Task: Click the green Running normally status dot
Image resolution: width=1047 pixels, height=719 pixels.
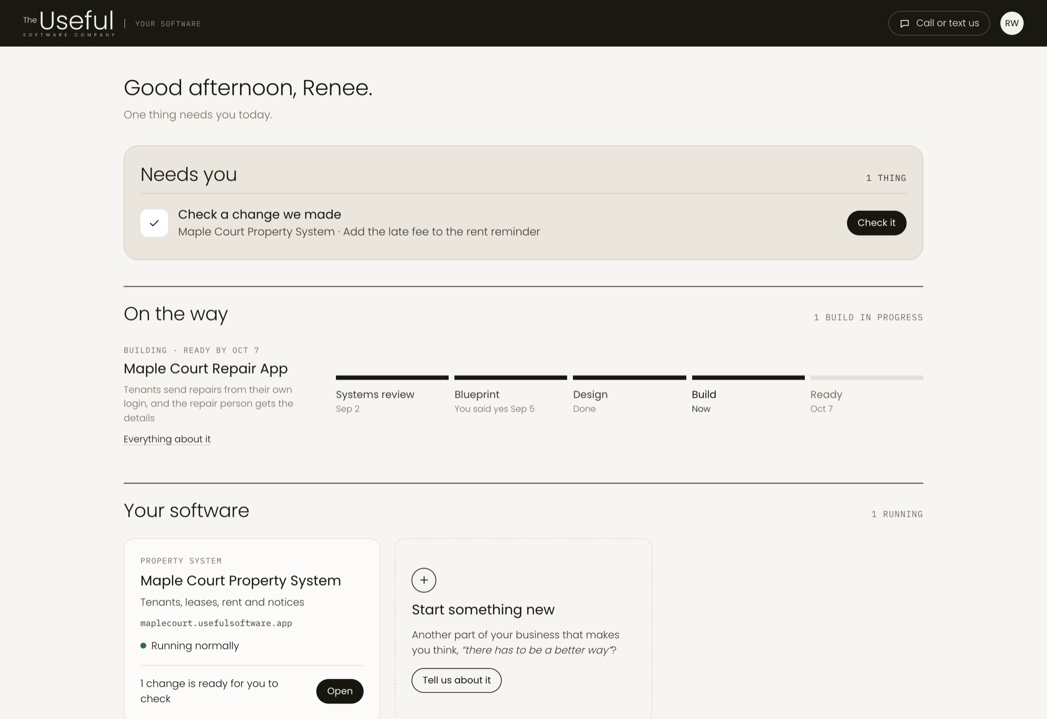Action: point(143,646)
